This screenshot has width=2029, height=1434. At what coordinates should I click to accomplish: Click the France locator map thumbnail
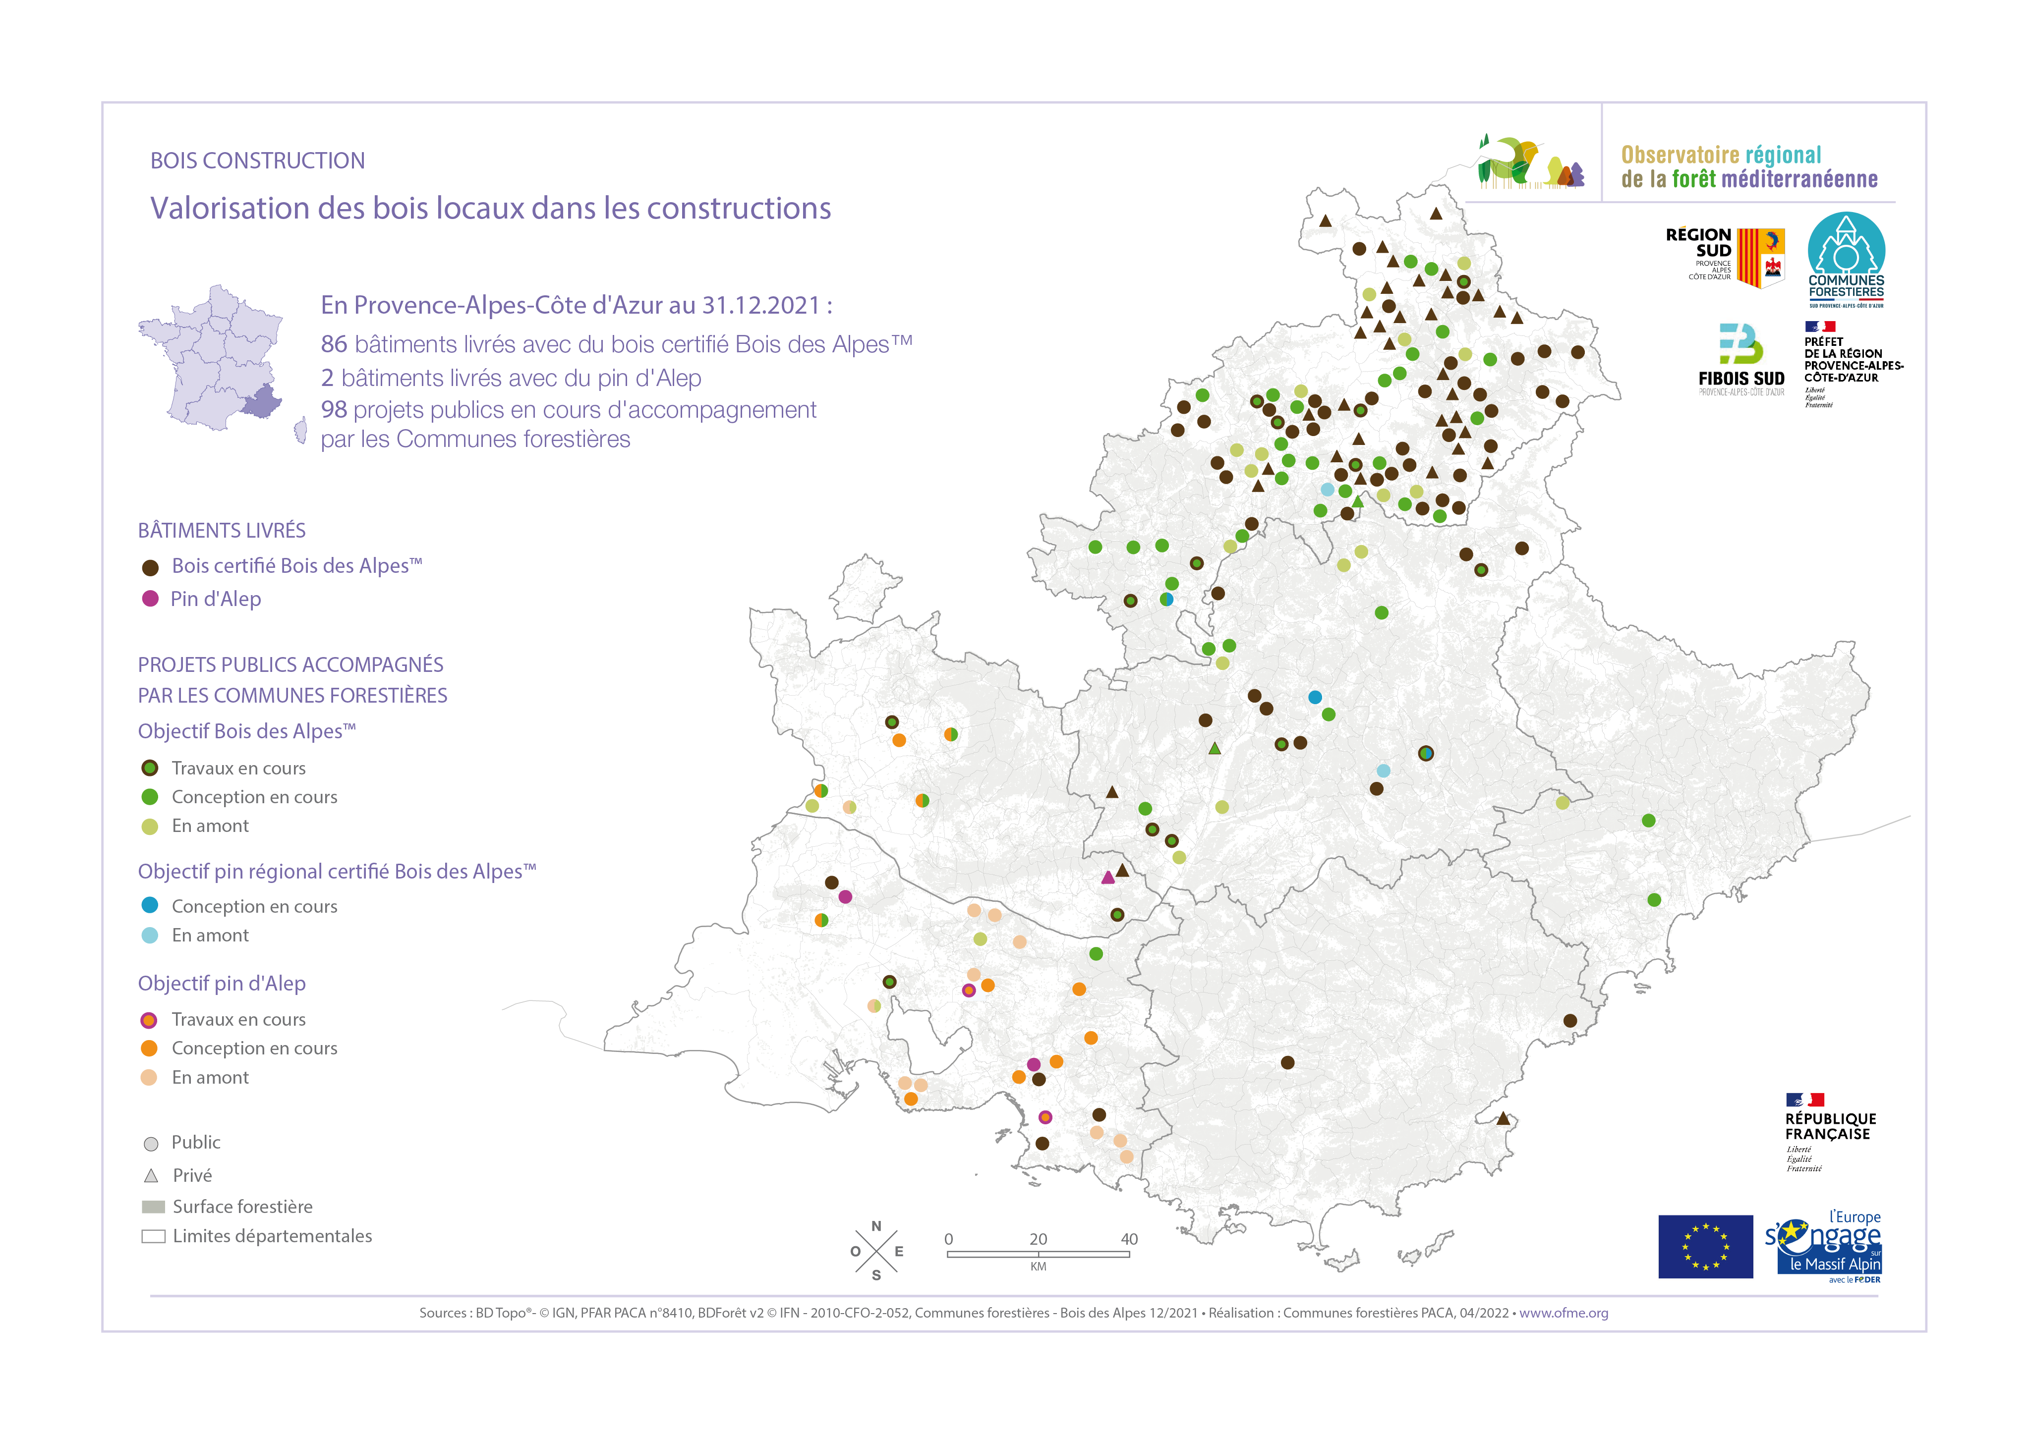pyautogui.click(x=222, y=364)
